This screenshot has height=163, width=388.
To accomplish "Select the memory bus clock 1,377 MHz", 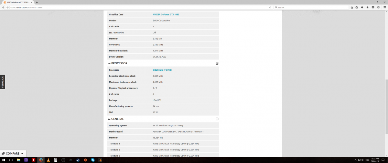I will (x=158, y=51).
